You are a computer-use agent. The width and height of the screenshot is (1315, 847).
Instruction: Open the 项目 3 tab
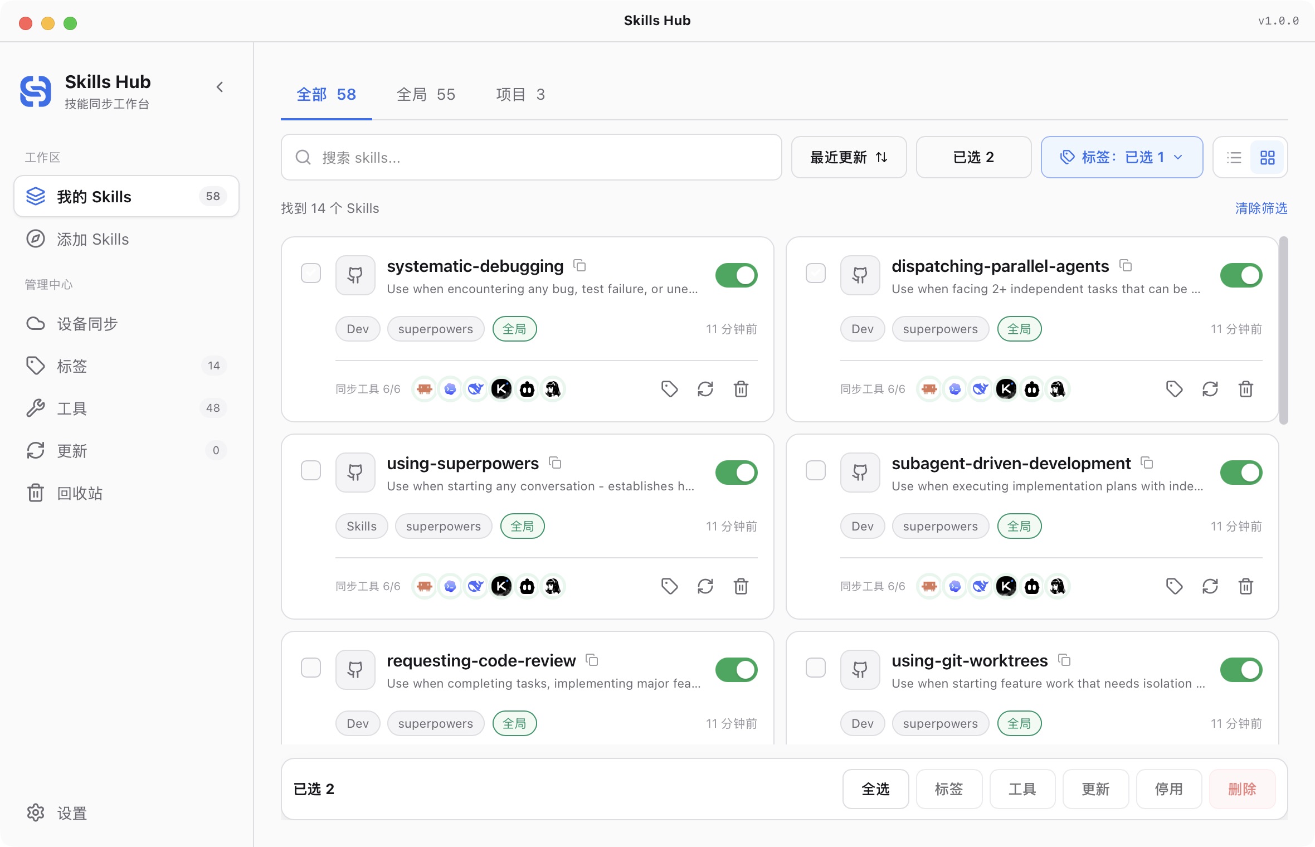[520, 94]
